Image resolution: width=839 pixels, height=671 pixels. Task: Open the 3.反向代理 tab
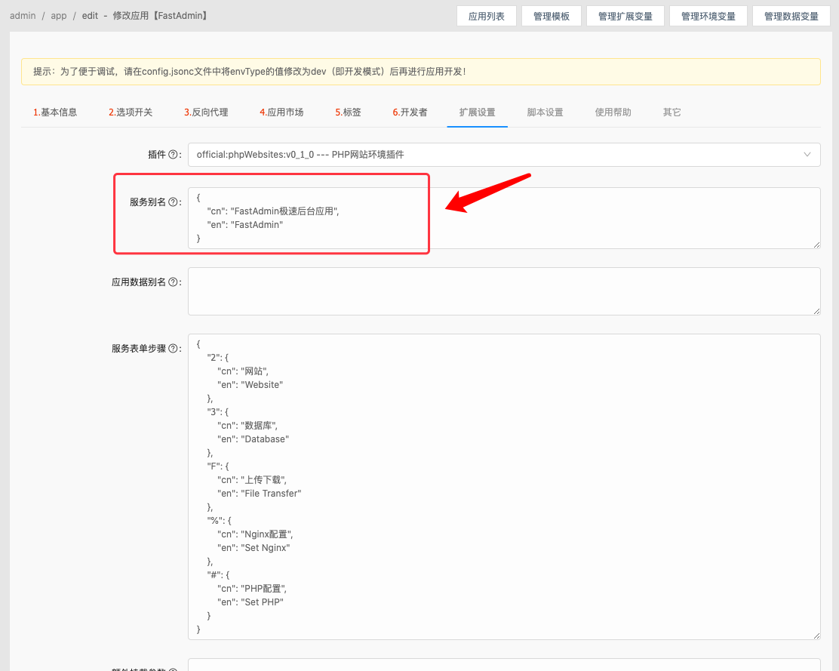(205, 111)
